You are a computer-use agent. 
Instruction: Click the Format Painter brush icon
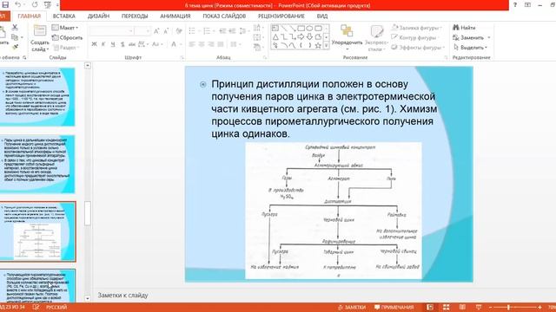coord(15,47)
